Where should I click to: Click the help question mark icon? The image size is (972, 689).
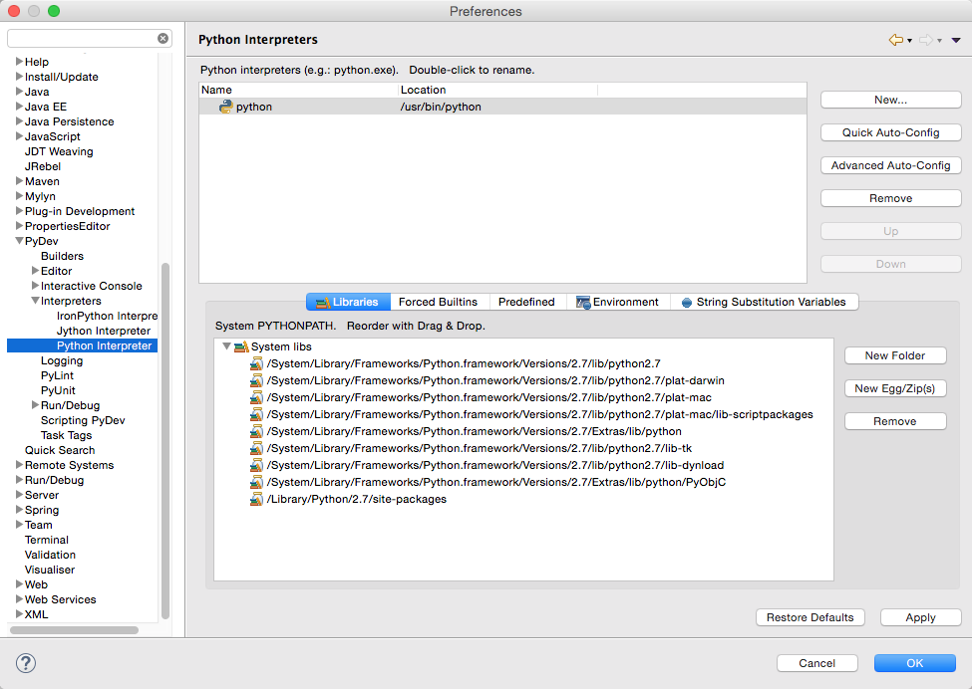25,663
